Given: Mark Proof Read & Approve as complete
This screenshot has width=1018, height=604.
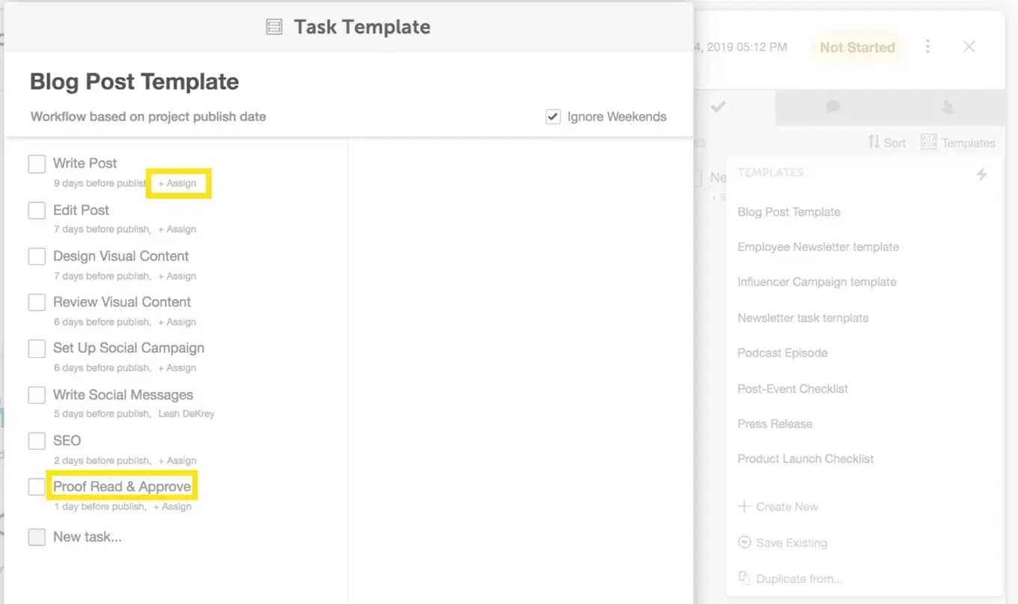Looking at the screenshot, I should (x=37, y=487).
